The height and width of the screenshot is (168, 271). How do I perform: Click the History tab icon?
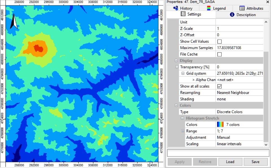coord(176,8)
